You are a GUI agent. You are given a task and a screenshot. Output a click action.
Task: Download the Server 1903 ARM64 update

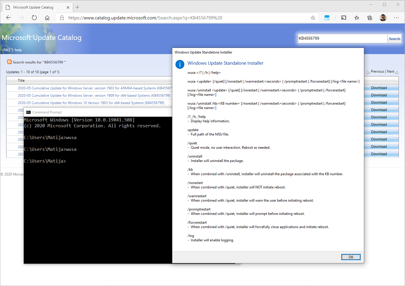pyautogui.click(x=379, y=88)
